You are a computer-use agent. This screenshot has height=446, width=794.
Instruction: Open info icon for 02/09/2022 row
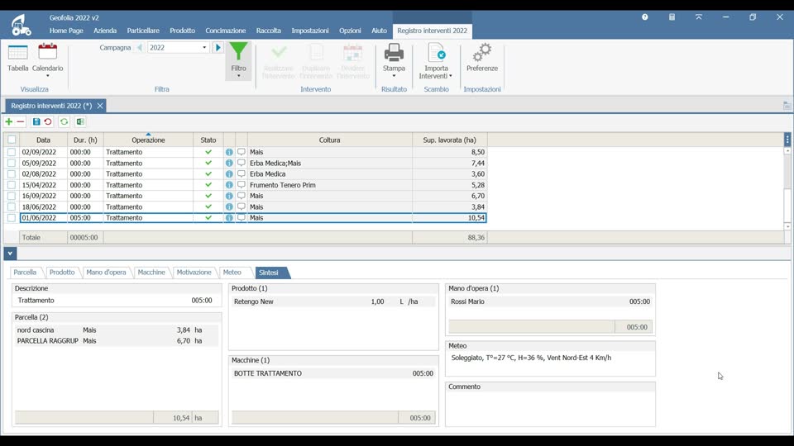(x=229, y=152)
